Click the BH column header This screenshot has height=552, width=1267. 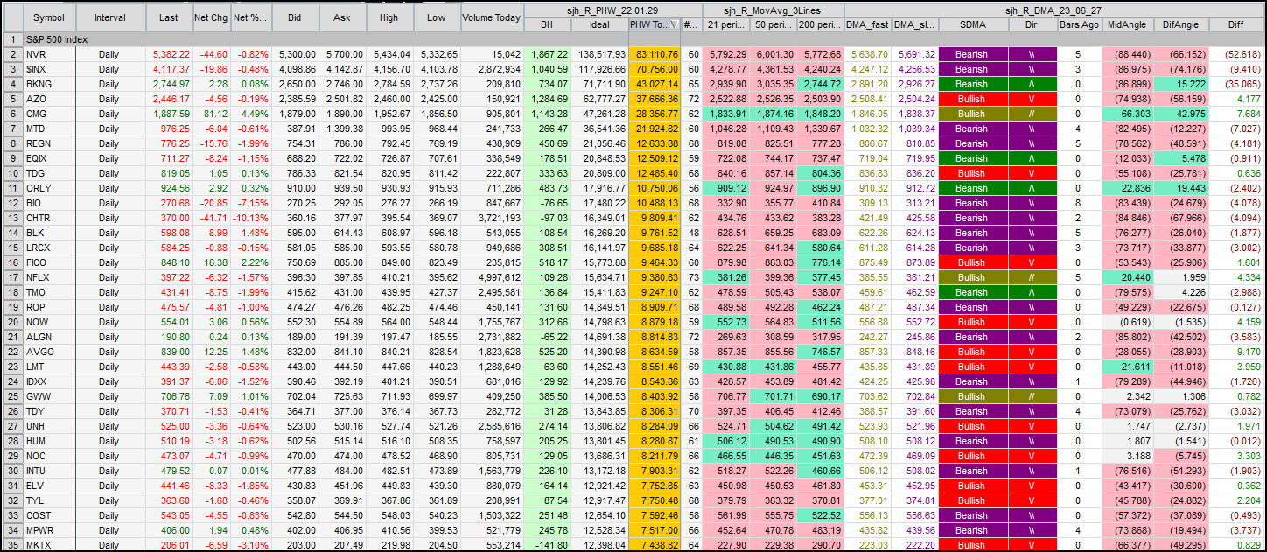[x=547, y=25]
